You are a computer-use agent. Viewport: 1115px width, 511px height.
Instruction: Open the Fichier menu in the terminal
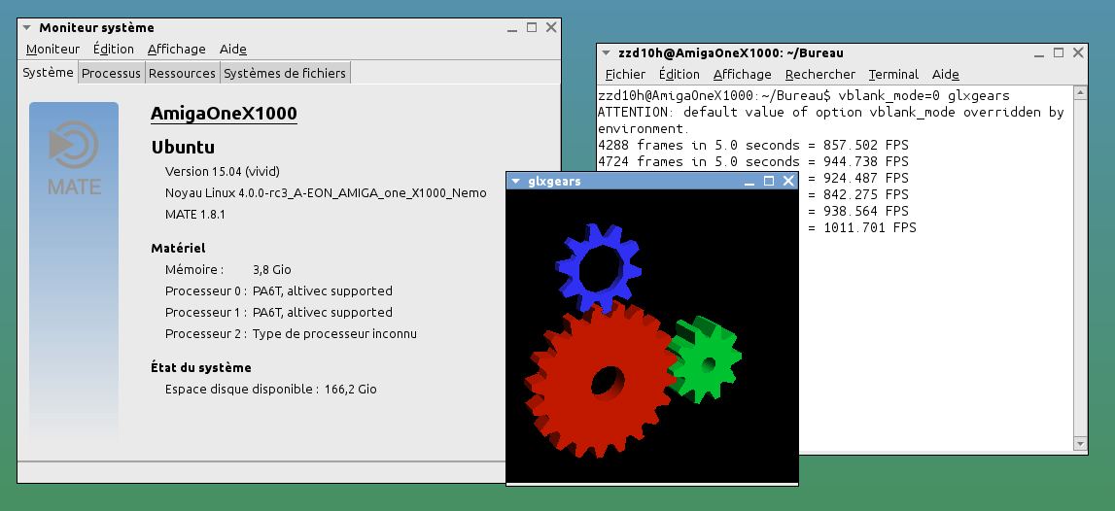coord(625,75)
